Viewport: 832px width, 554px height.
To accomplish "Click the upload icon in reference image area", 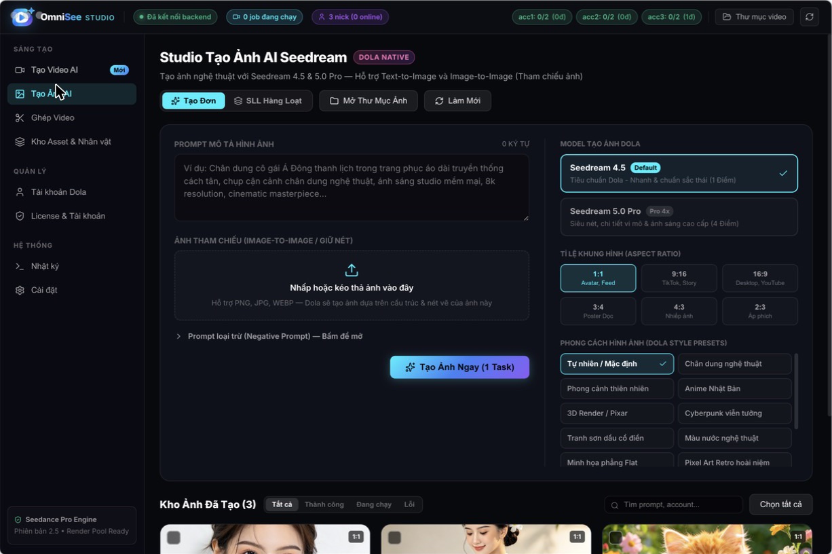I will coord(352,270).
